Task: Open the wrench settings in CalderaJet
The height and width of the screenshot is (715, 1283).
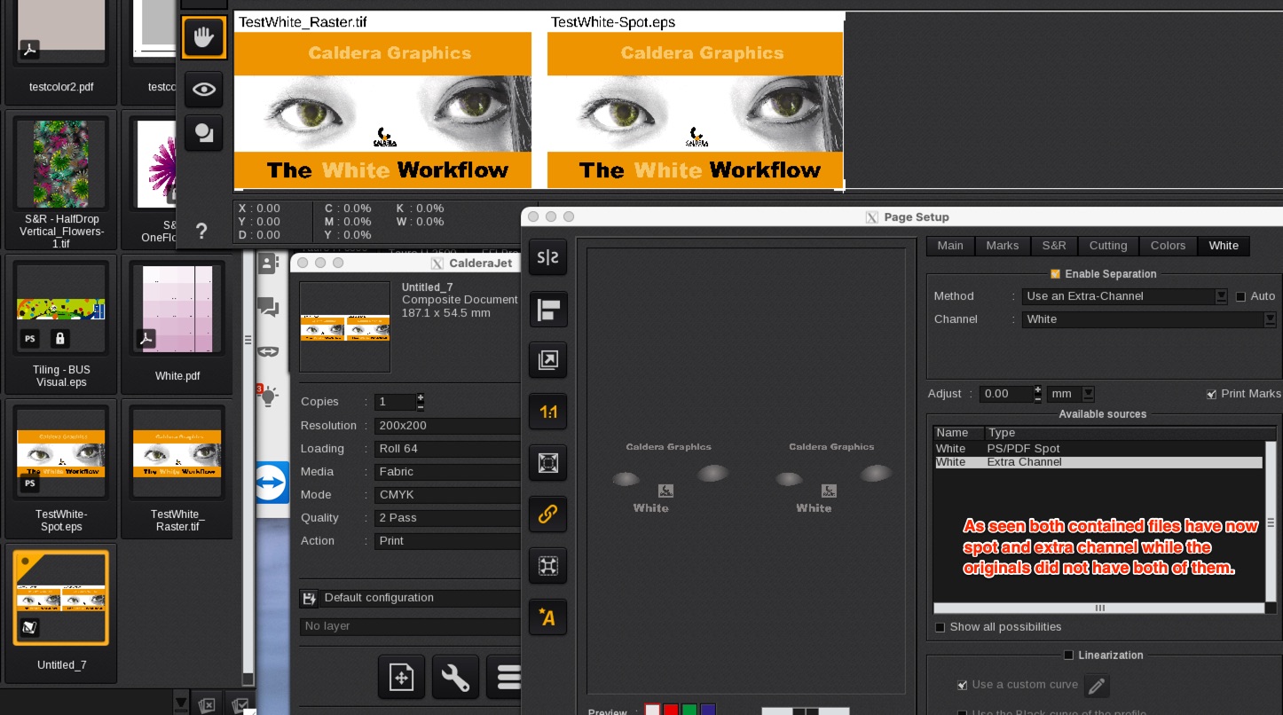Action: click(x=455, y=679)
